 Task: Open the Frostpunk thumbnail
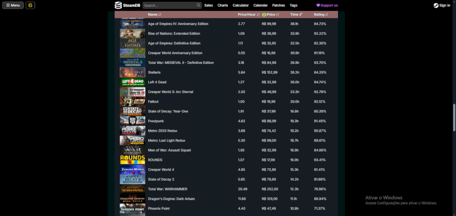point(133,121)
